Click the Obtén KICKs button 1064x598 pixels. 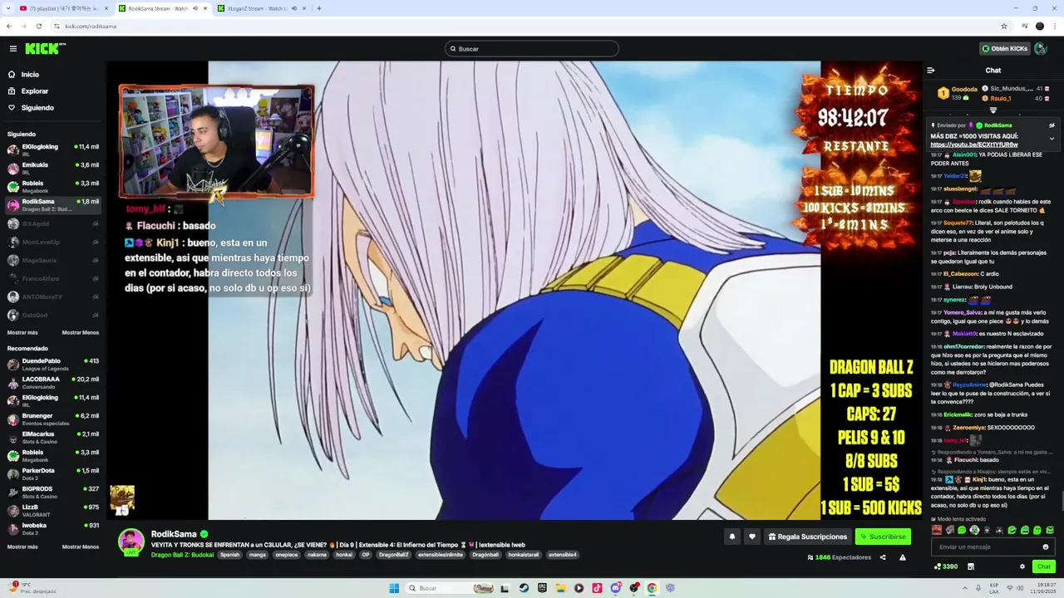1005,49
